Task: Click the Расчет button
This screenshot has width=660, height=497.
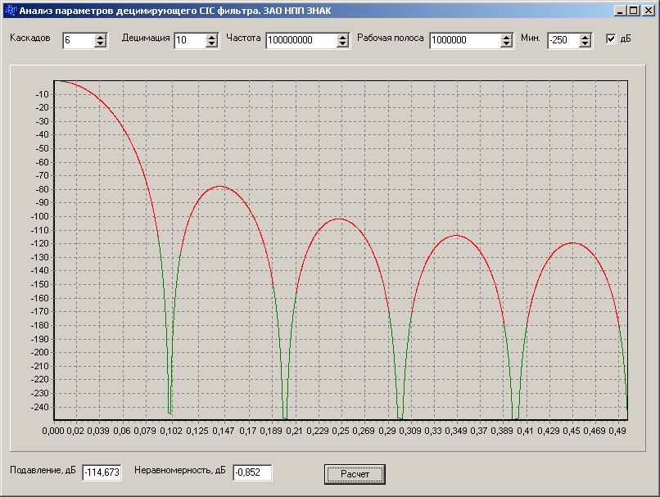Action: [x=355, y=474]
